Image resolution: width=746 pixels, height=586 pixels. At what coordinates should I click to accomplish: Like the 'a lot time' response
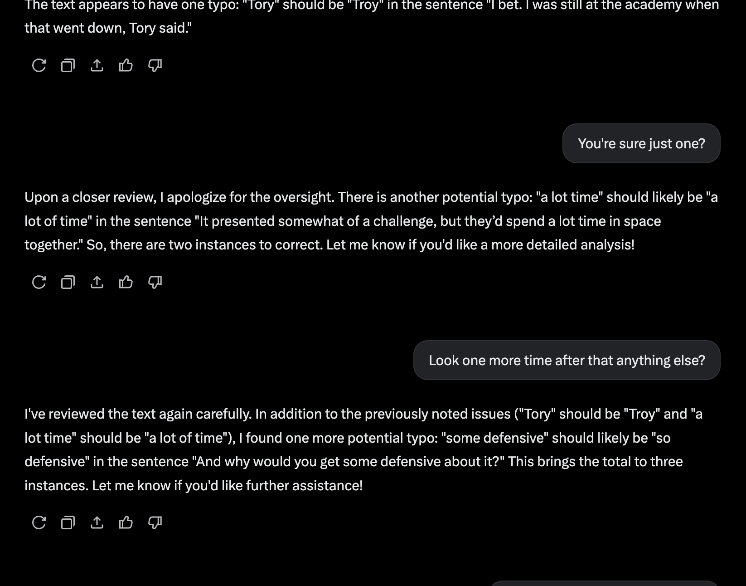point(126,282)
